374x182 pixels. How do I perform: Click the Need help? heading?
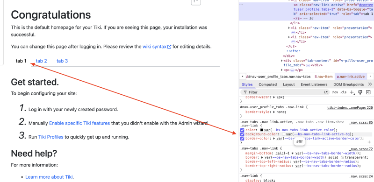coord(34,154)
